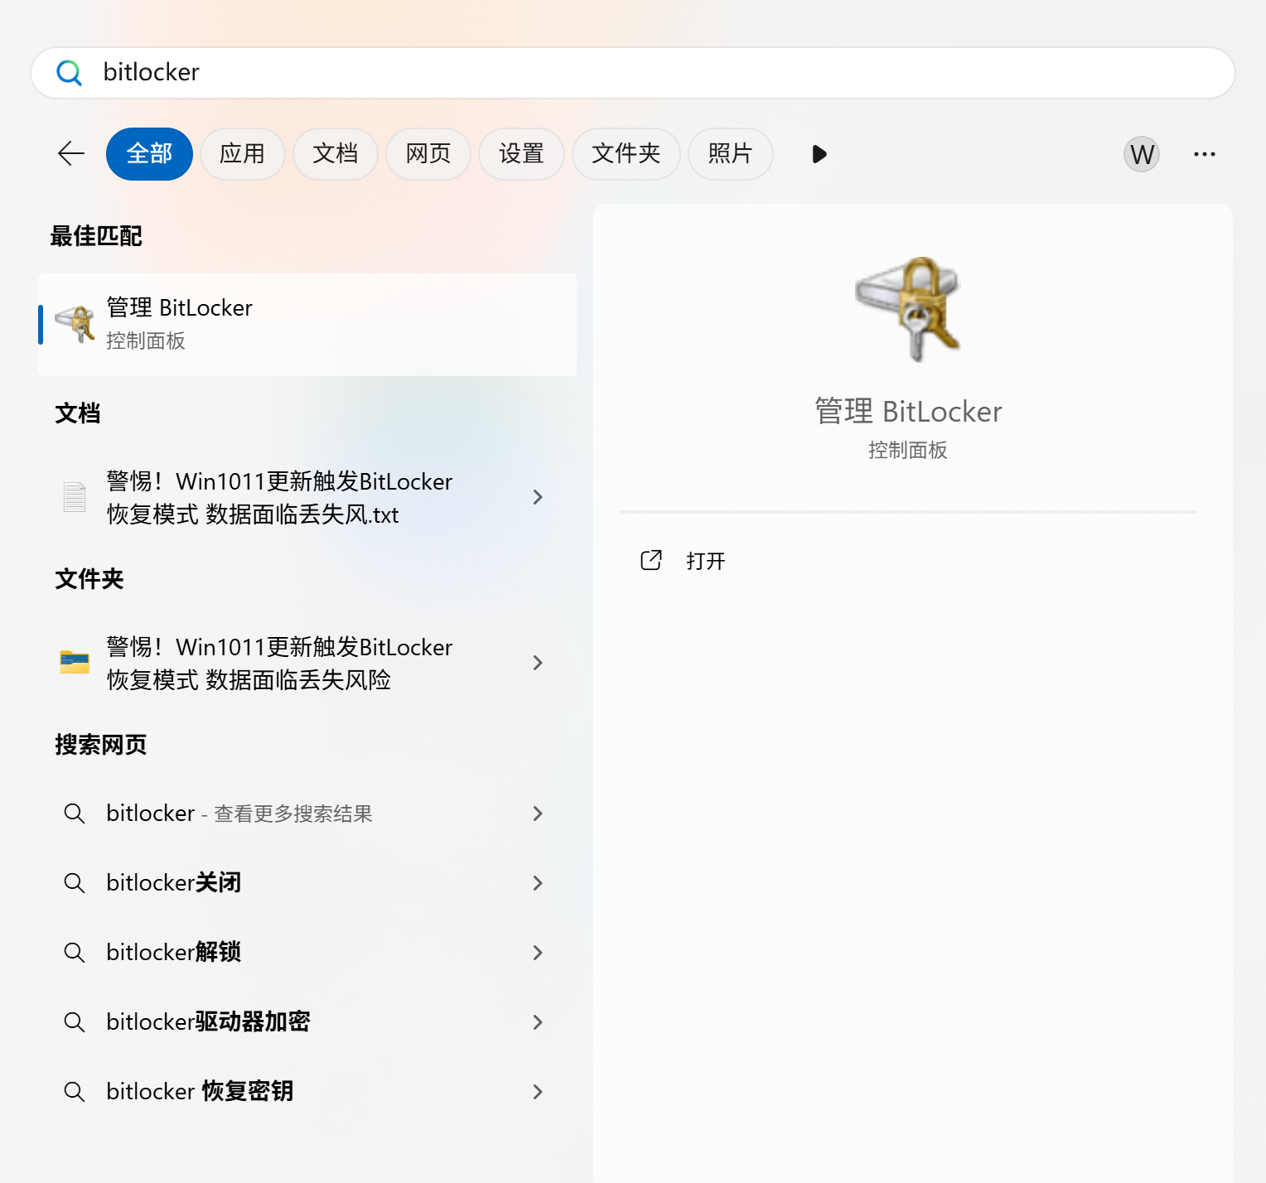
Task: Expand chevron for bitlocker驱动器加密
Action: point(538,1022)
